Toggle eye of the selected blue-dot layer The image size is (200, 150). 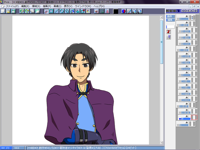(x=186, y=116)
